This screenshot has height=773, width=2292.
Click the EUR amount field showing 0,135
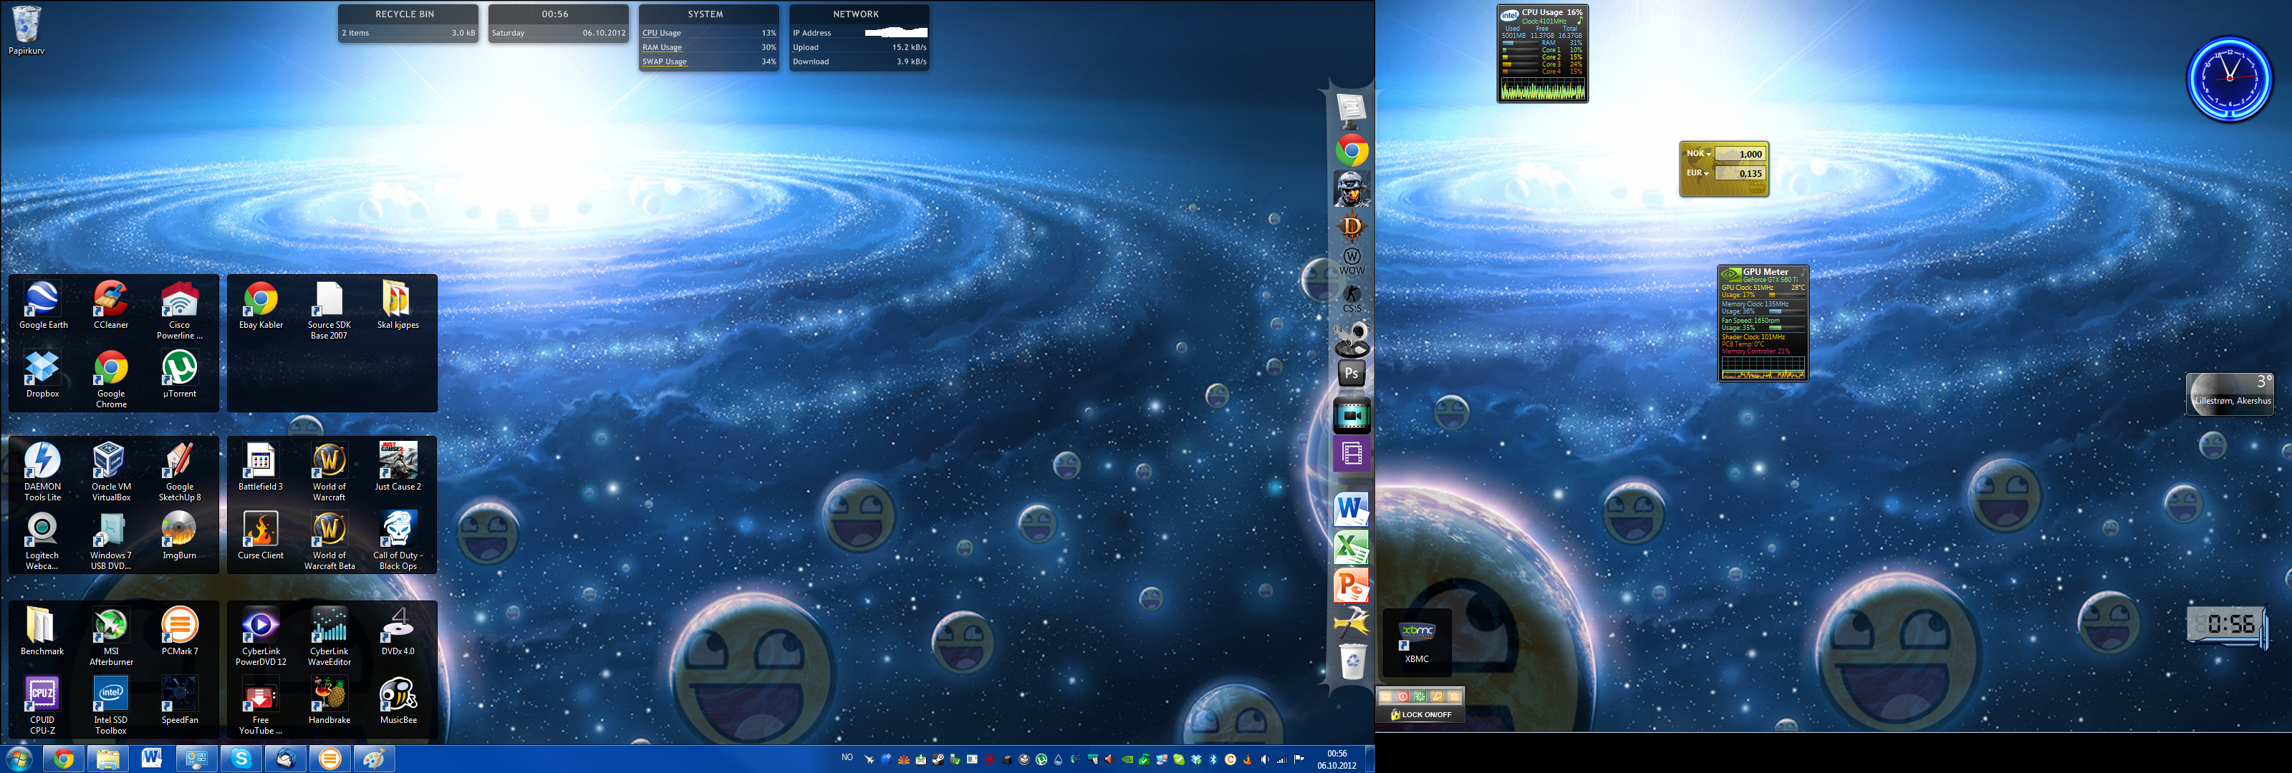[1740, 173]
